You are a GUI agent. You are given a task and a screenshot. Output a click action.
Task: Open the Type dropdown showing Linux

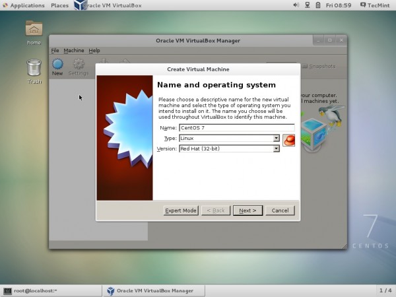(x=229, y=138)
